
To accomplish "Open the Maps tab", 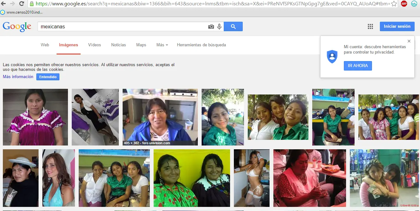I will pyautogui.click(x=141, y=45).
